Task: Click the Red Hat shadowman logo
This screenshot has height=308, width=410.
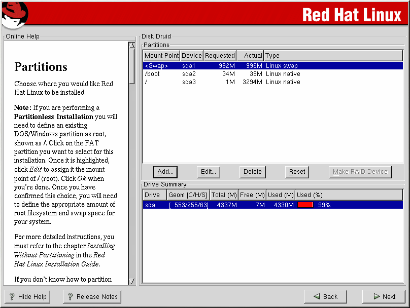Action: point(14,14)
